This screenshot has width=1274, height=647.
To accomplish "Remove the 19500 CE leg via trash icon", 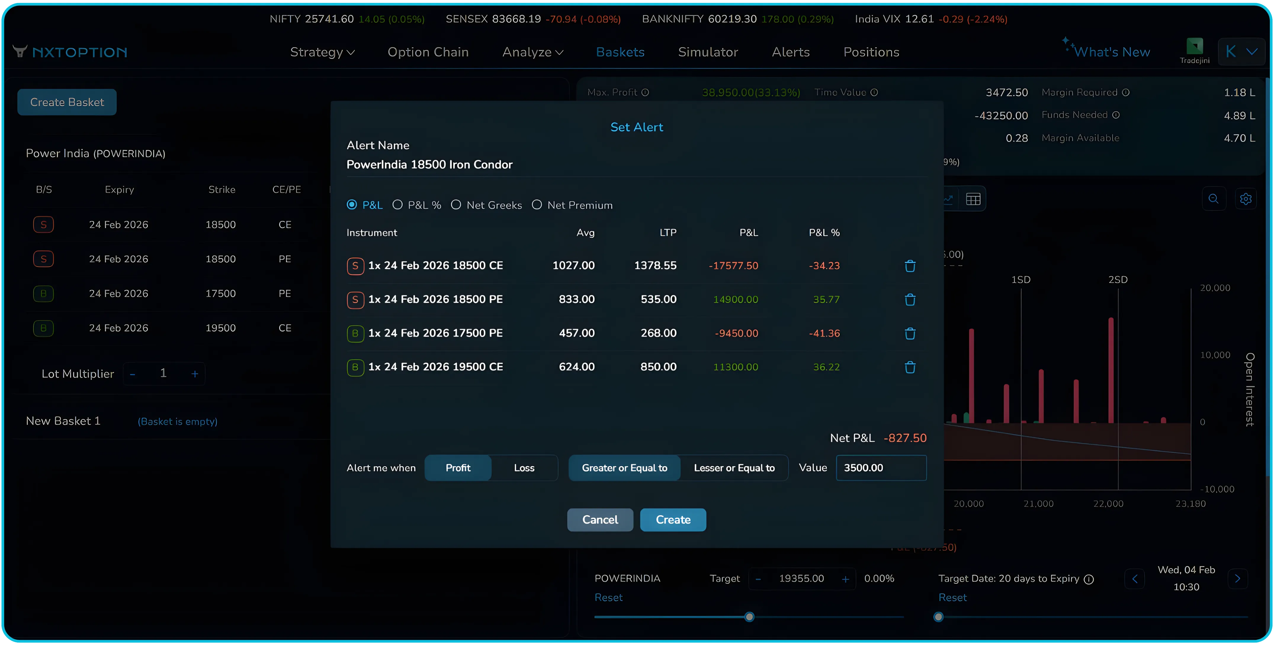I will 910,367.
